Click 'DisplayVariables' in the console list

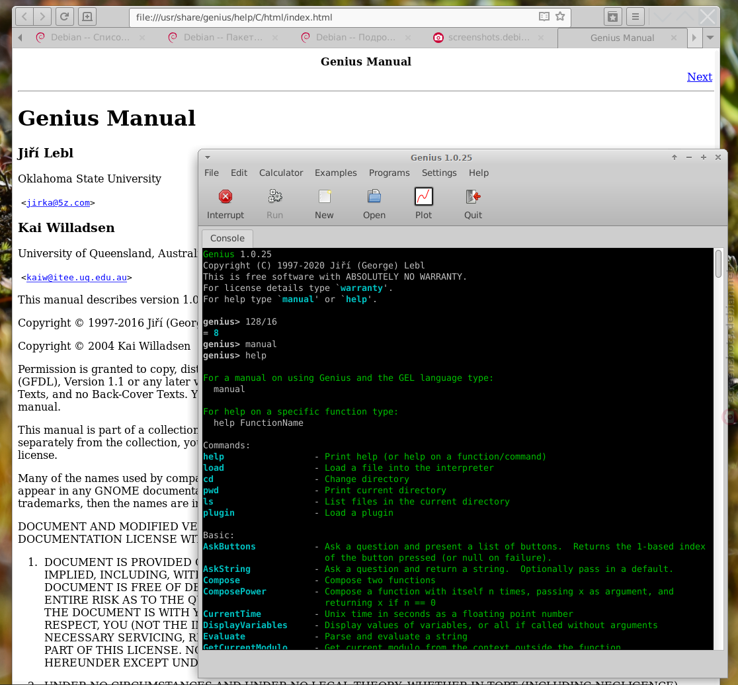pyautogui.click(x=245, y=625)
